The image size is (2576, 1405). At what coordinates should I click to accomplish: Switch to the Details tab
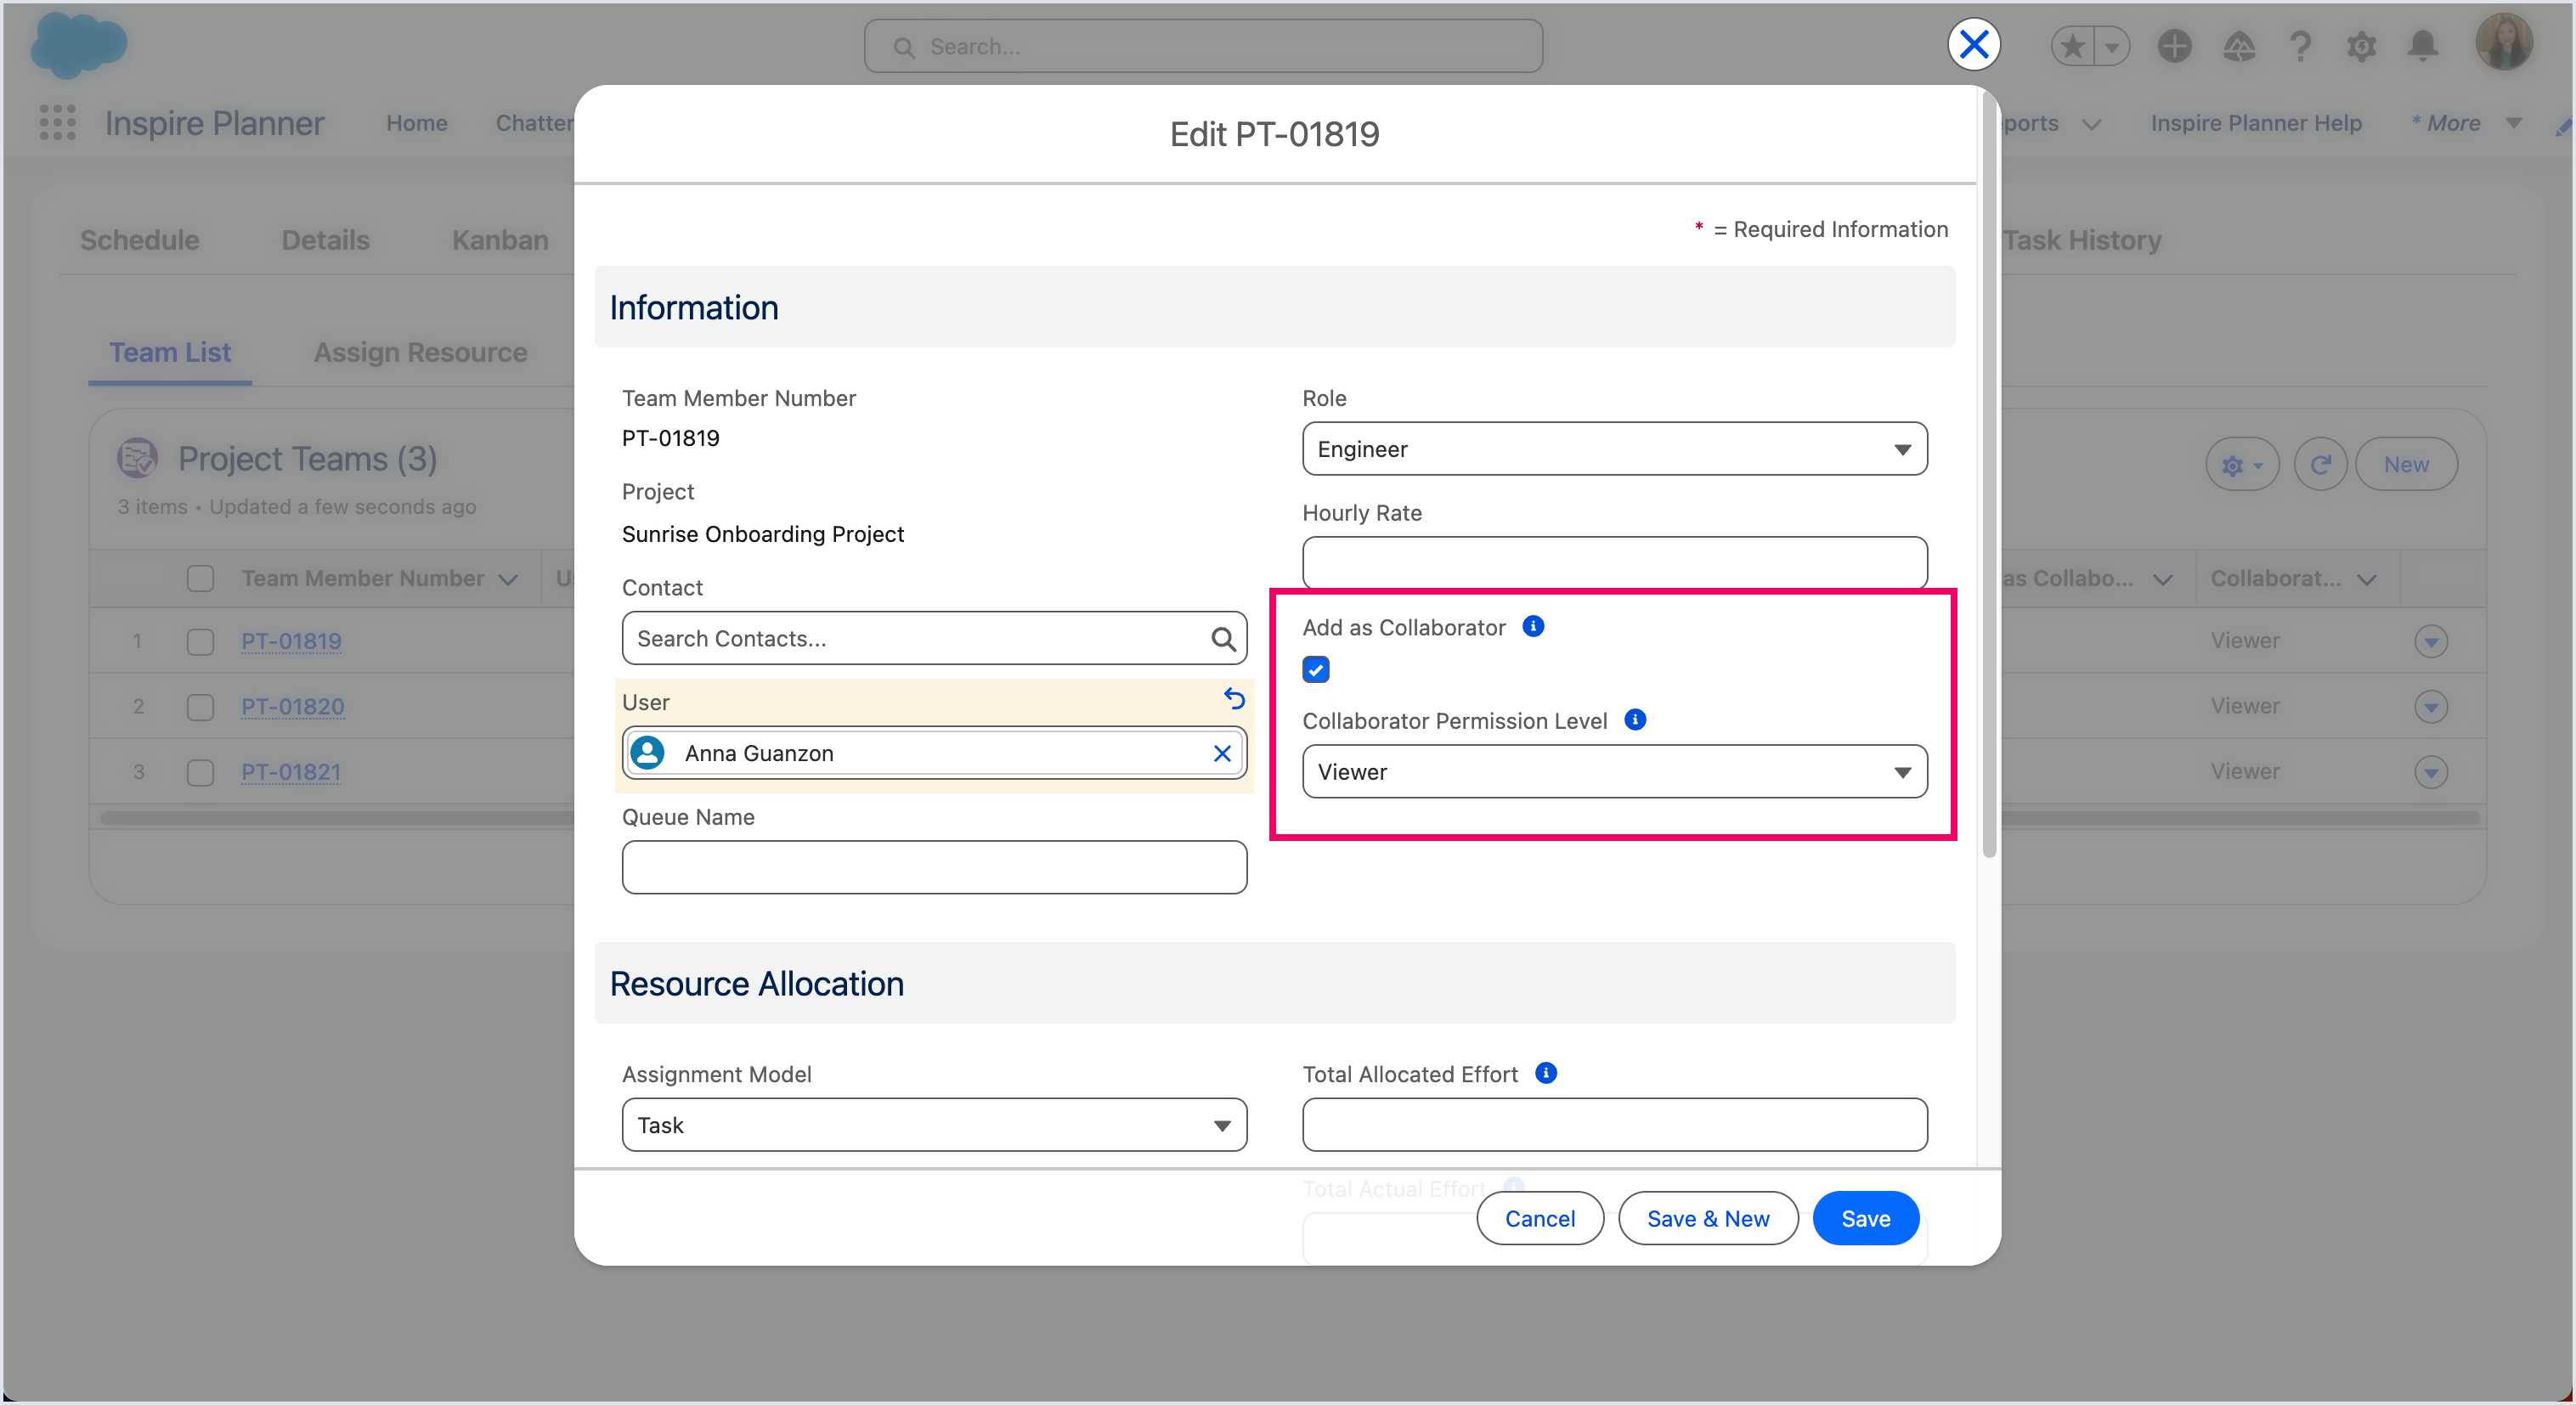[325, 240]
